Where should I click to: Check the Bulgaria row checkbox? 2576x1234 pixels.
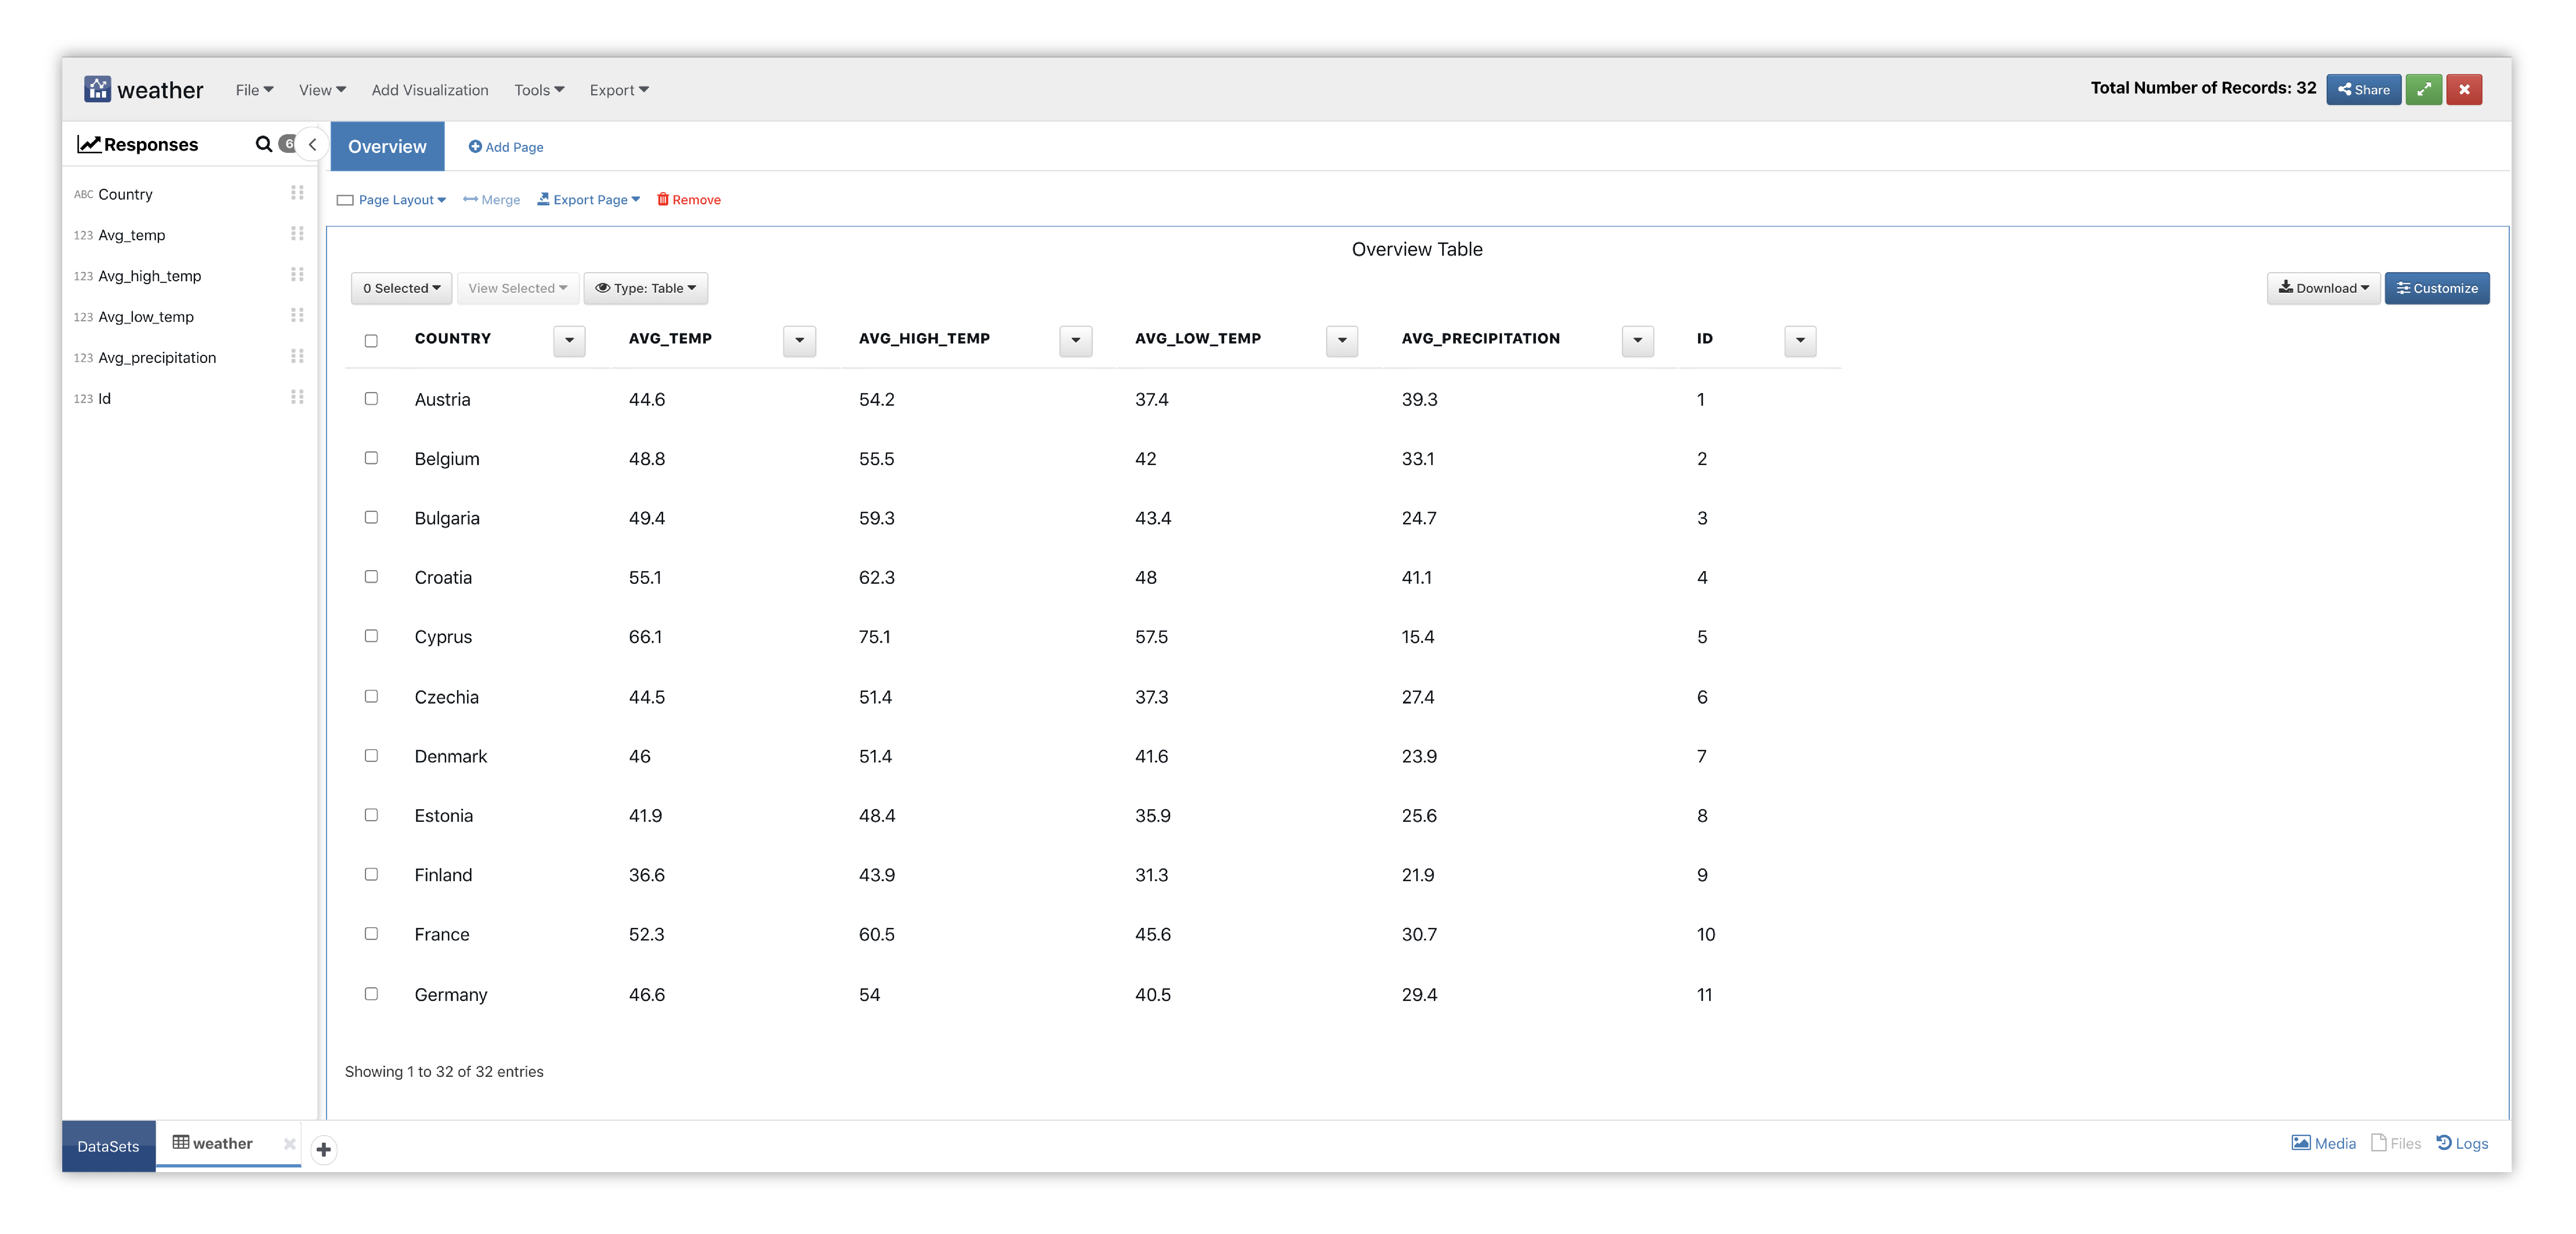(x=371, y=518)
